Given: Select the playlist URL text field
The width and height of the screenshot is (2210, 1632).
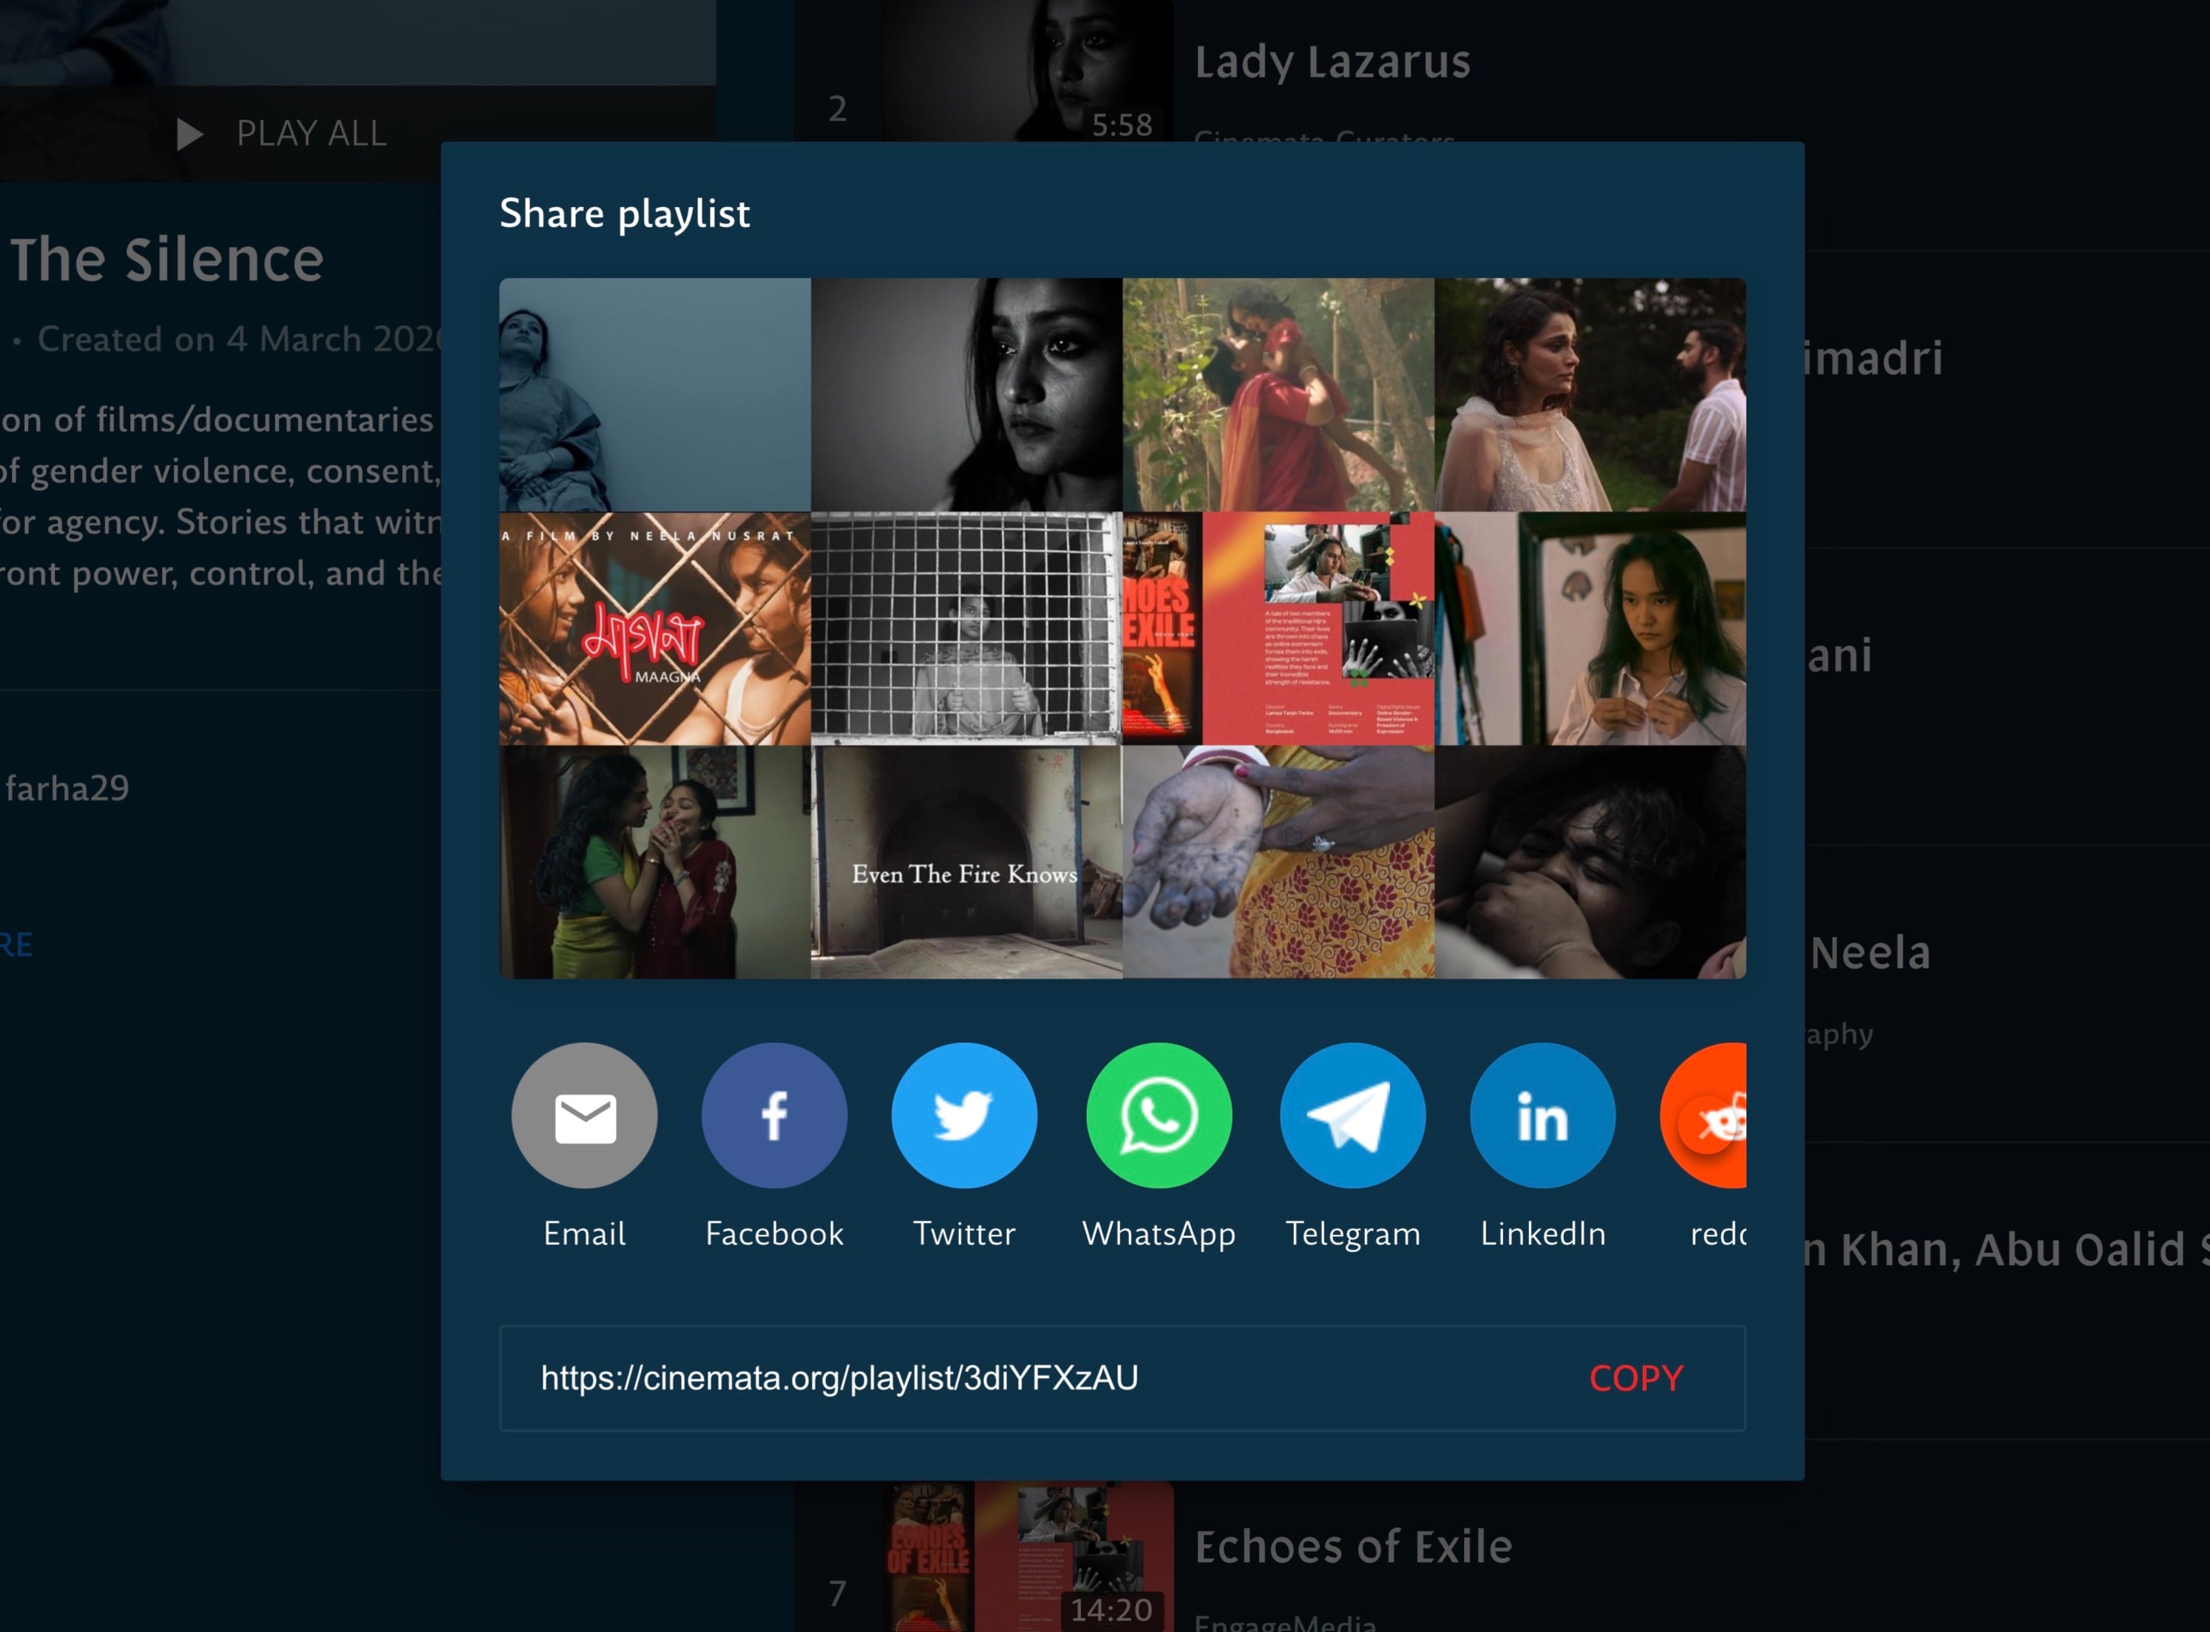Looking at the screenshot, I should tap(840, 1378).
